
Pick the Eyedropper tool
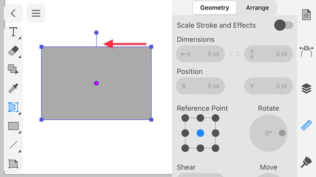click(13, 88)
